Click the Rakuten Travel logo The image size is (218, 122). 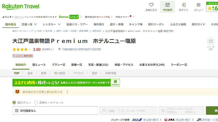tap(21, 6)
